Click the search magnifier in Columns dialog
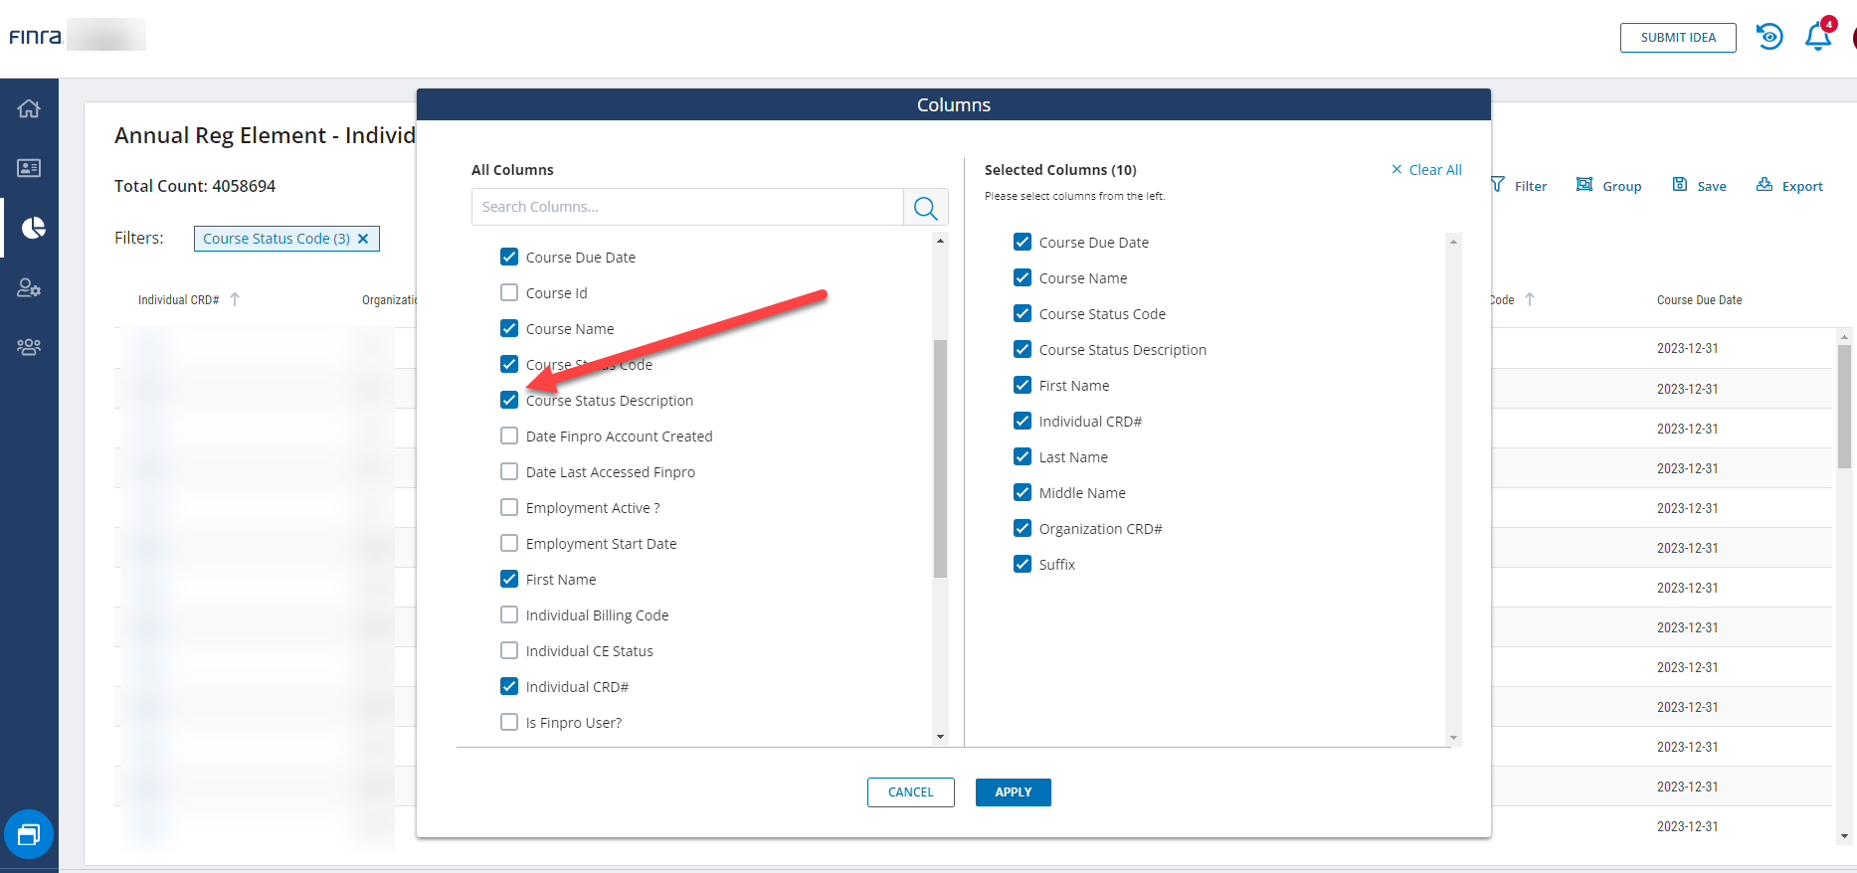Screen dimensions: 1857x873 925,208
